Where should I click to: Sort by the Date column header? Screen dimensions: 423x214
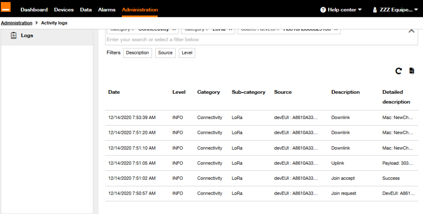click(x=114, y=92)
